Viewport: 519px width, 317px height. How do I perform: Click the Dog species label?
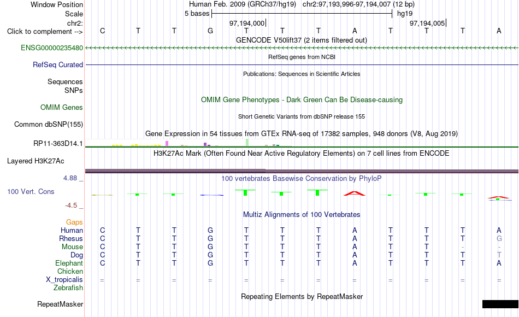[x=76, y=255]
